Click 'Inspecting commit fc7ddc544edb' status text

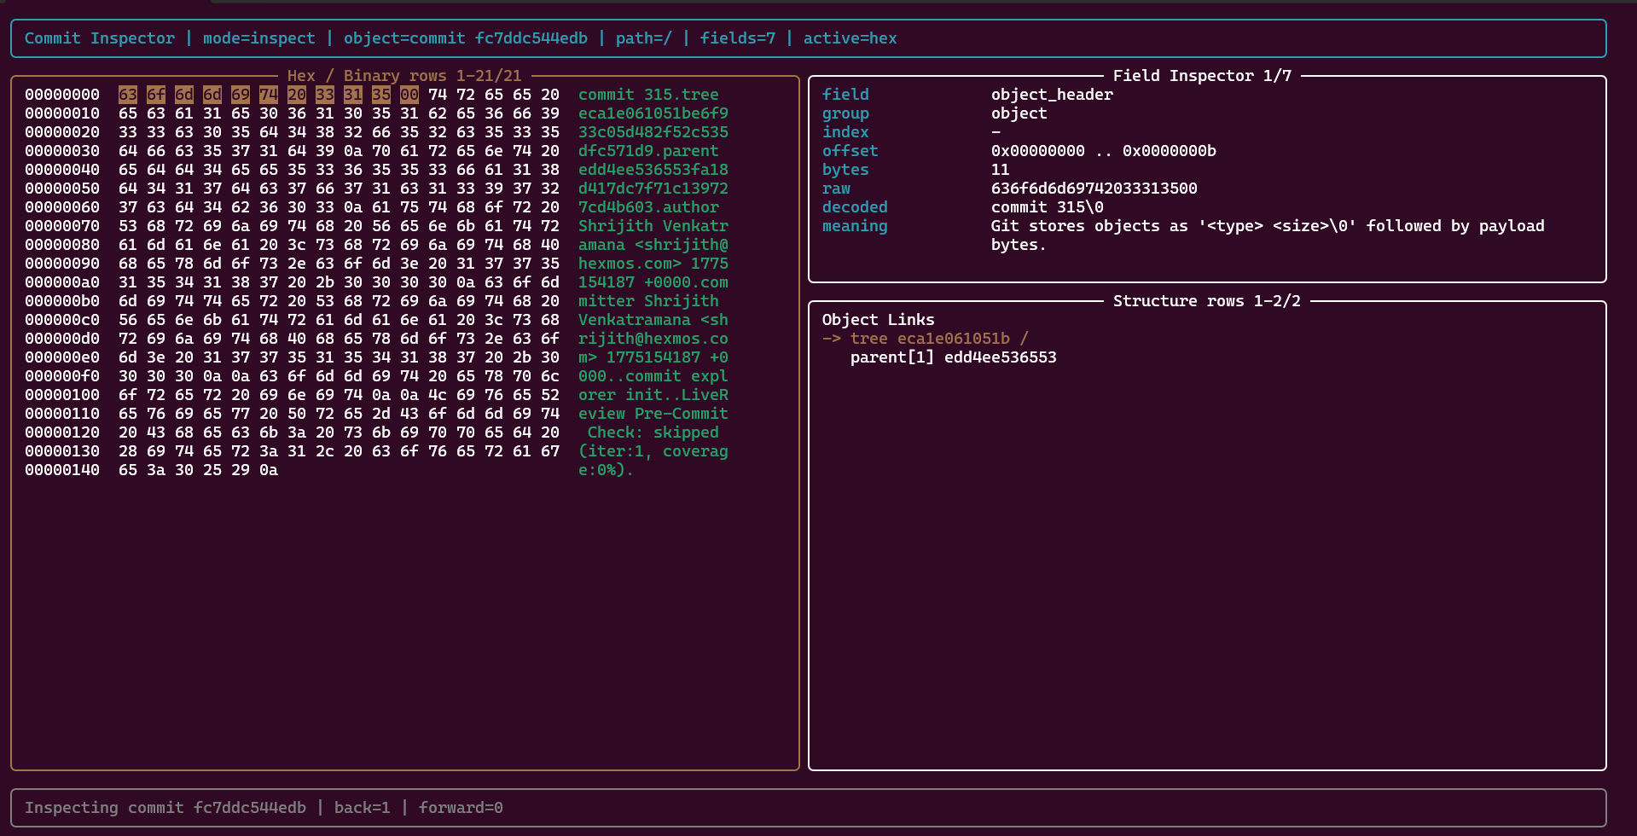165,808
